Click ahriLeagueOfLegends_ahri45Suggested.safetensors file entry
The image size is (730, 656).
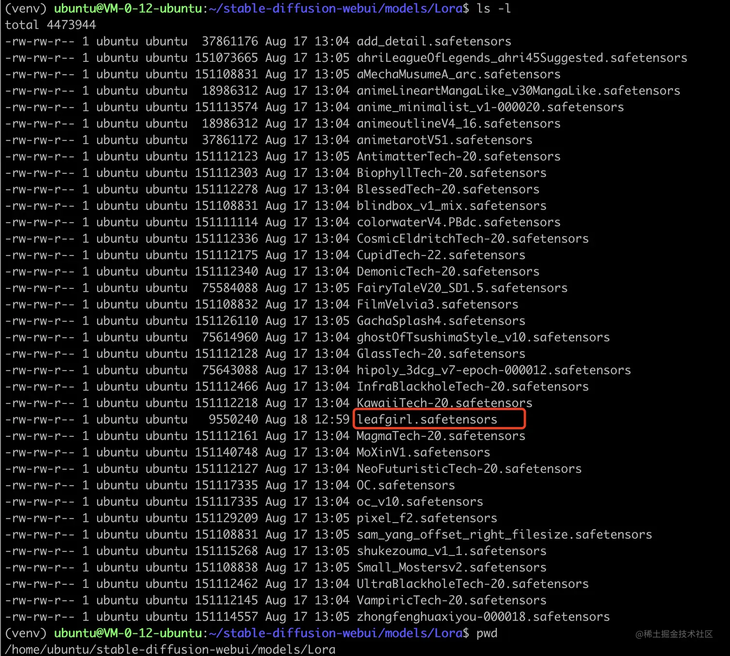point(521,58)
